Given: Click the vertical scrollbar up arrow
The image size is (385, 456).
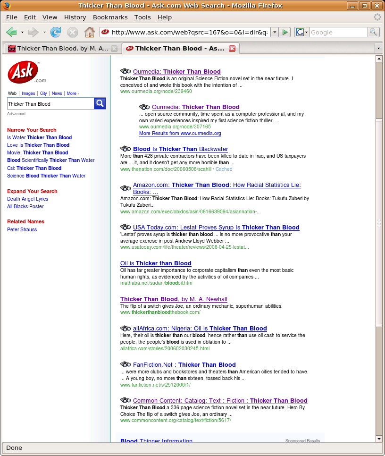Looking at the screenshot, I should tap(378, 59).
